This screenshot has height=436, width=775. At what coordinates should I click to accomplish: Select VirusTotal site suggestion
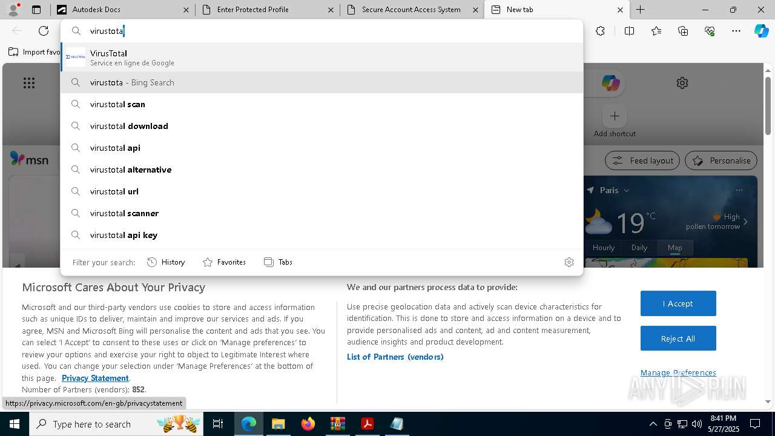pyautogui.click(x=322, y=58)
